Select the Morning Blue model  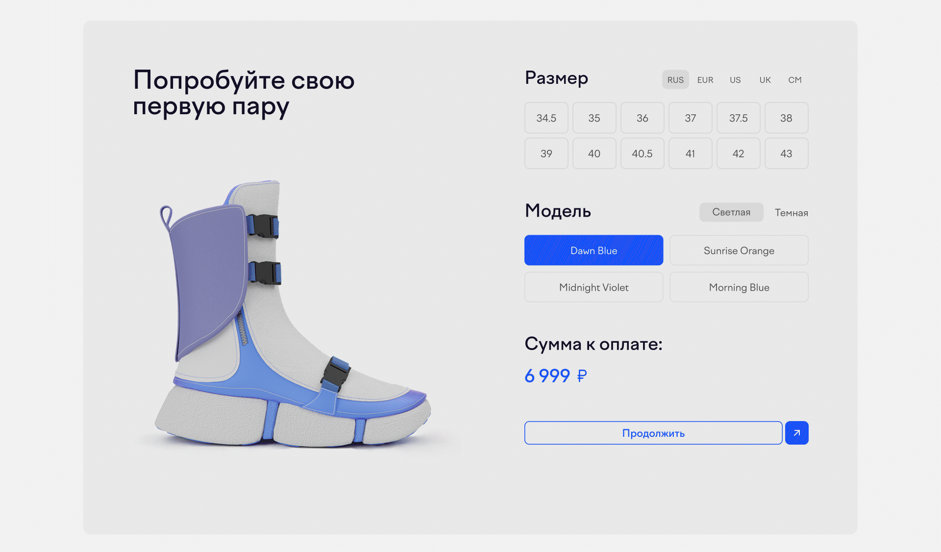pos(739,287)
